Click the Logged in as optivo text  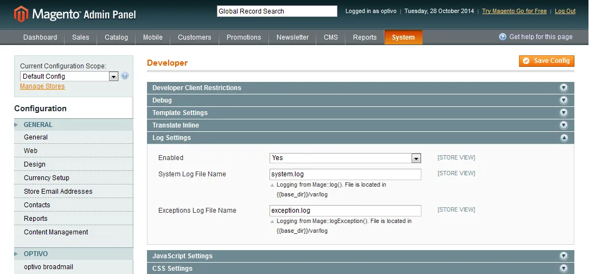371,11
